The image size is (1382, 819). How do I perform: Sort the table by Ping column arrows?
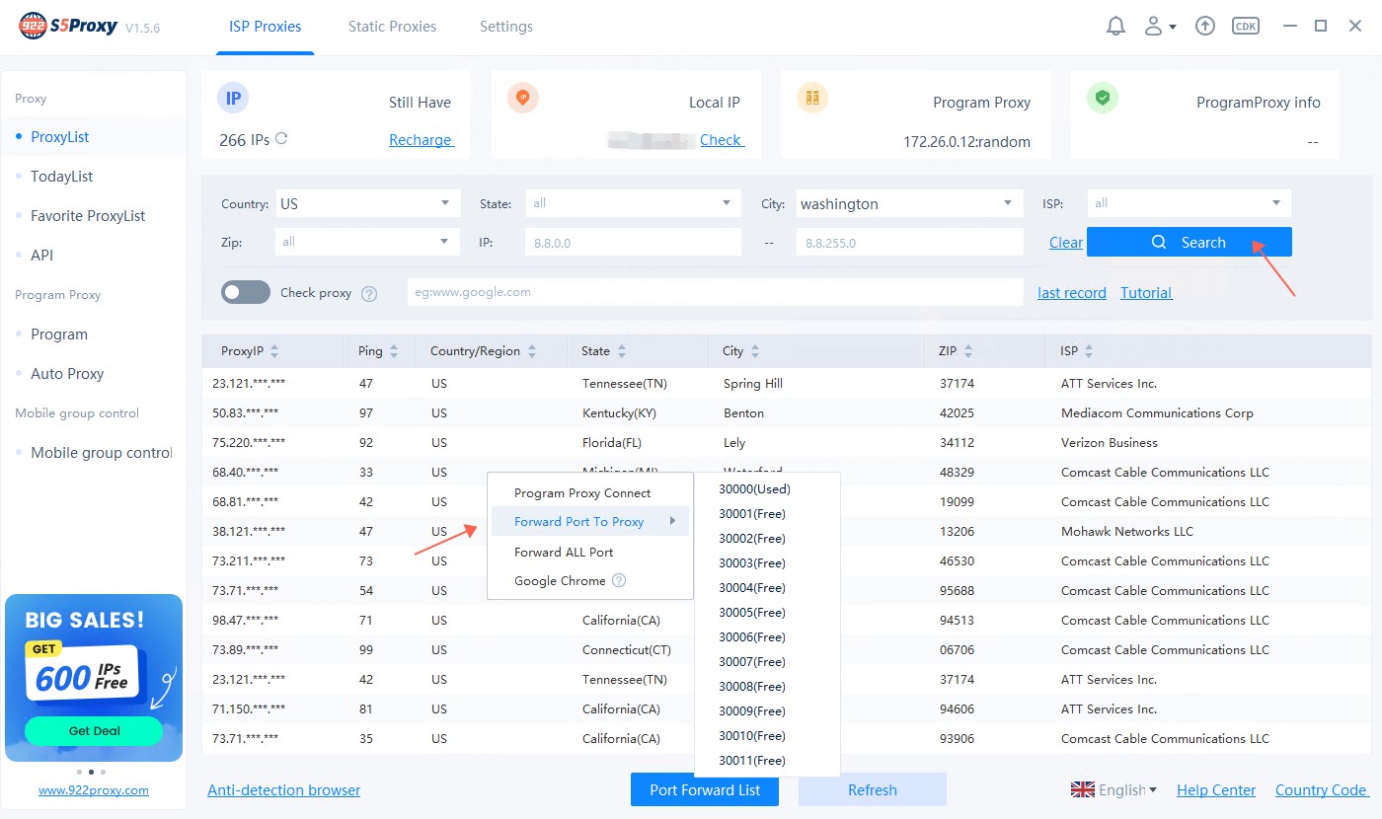tap(394, 351)
